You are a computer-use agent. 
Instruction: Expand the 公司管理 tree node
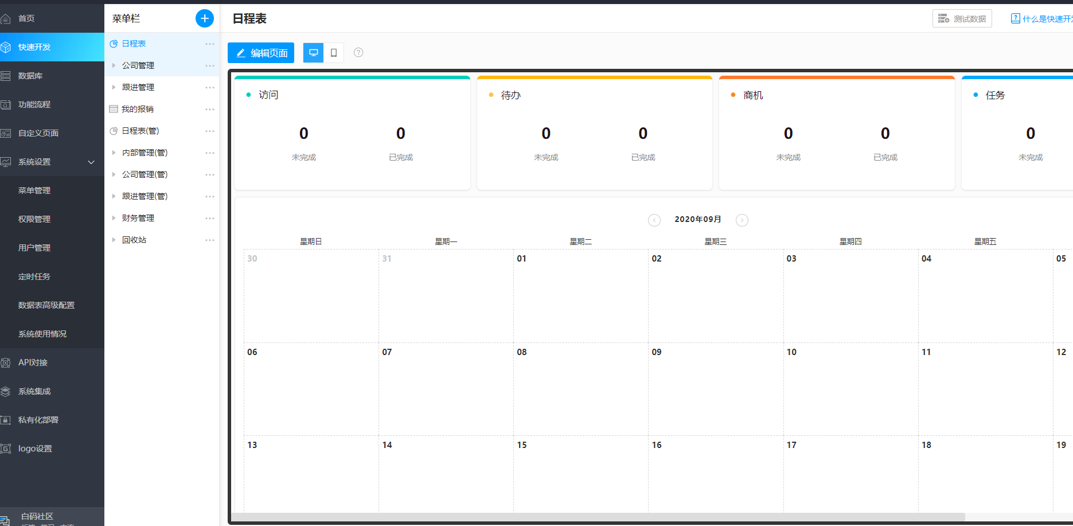click(x=114, y=65)
